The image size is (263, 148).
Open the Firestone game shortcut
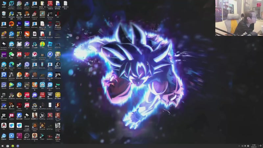[42, 126]
